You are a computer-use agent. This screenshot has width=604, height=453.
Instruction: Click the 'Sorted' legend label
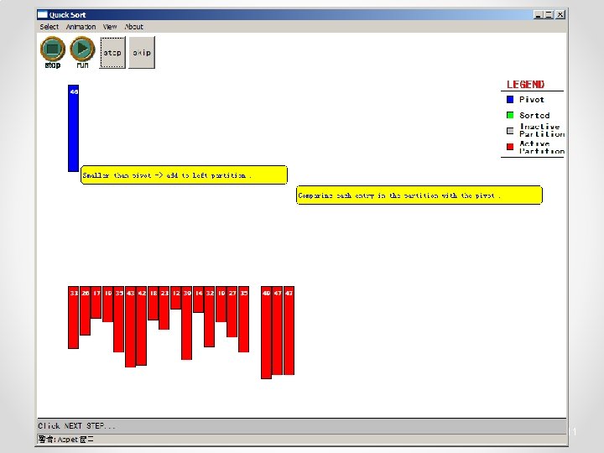[x=534, y=115]
